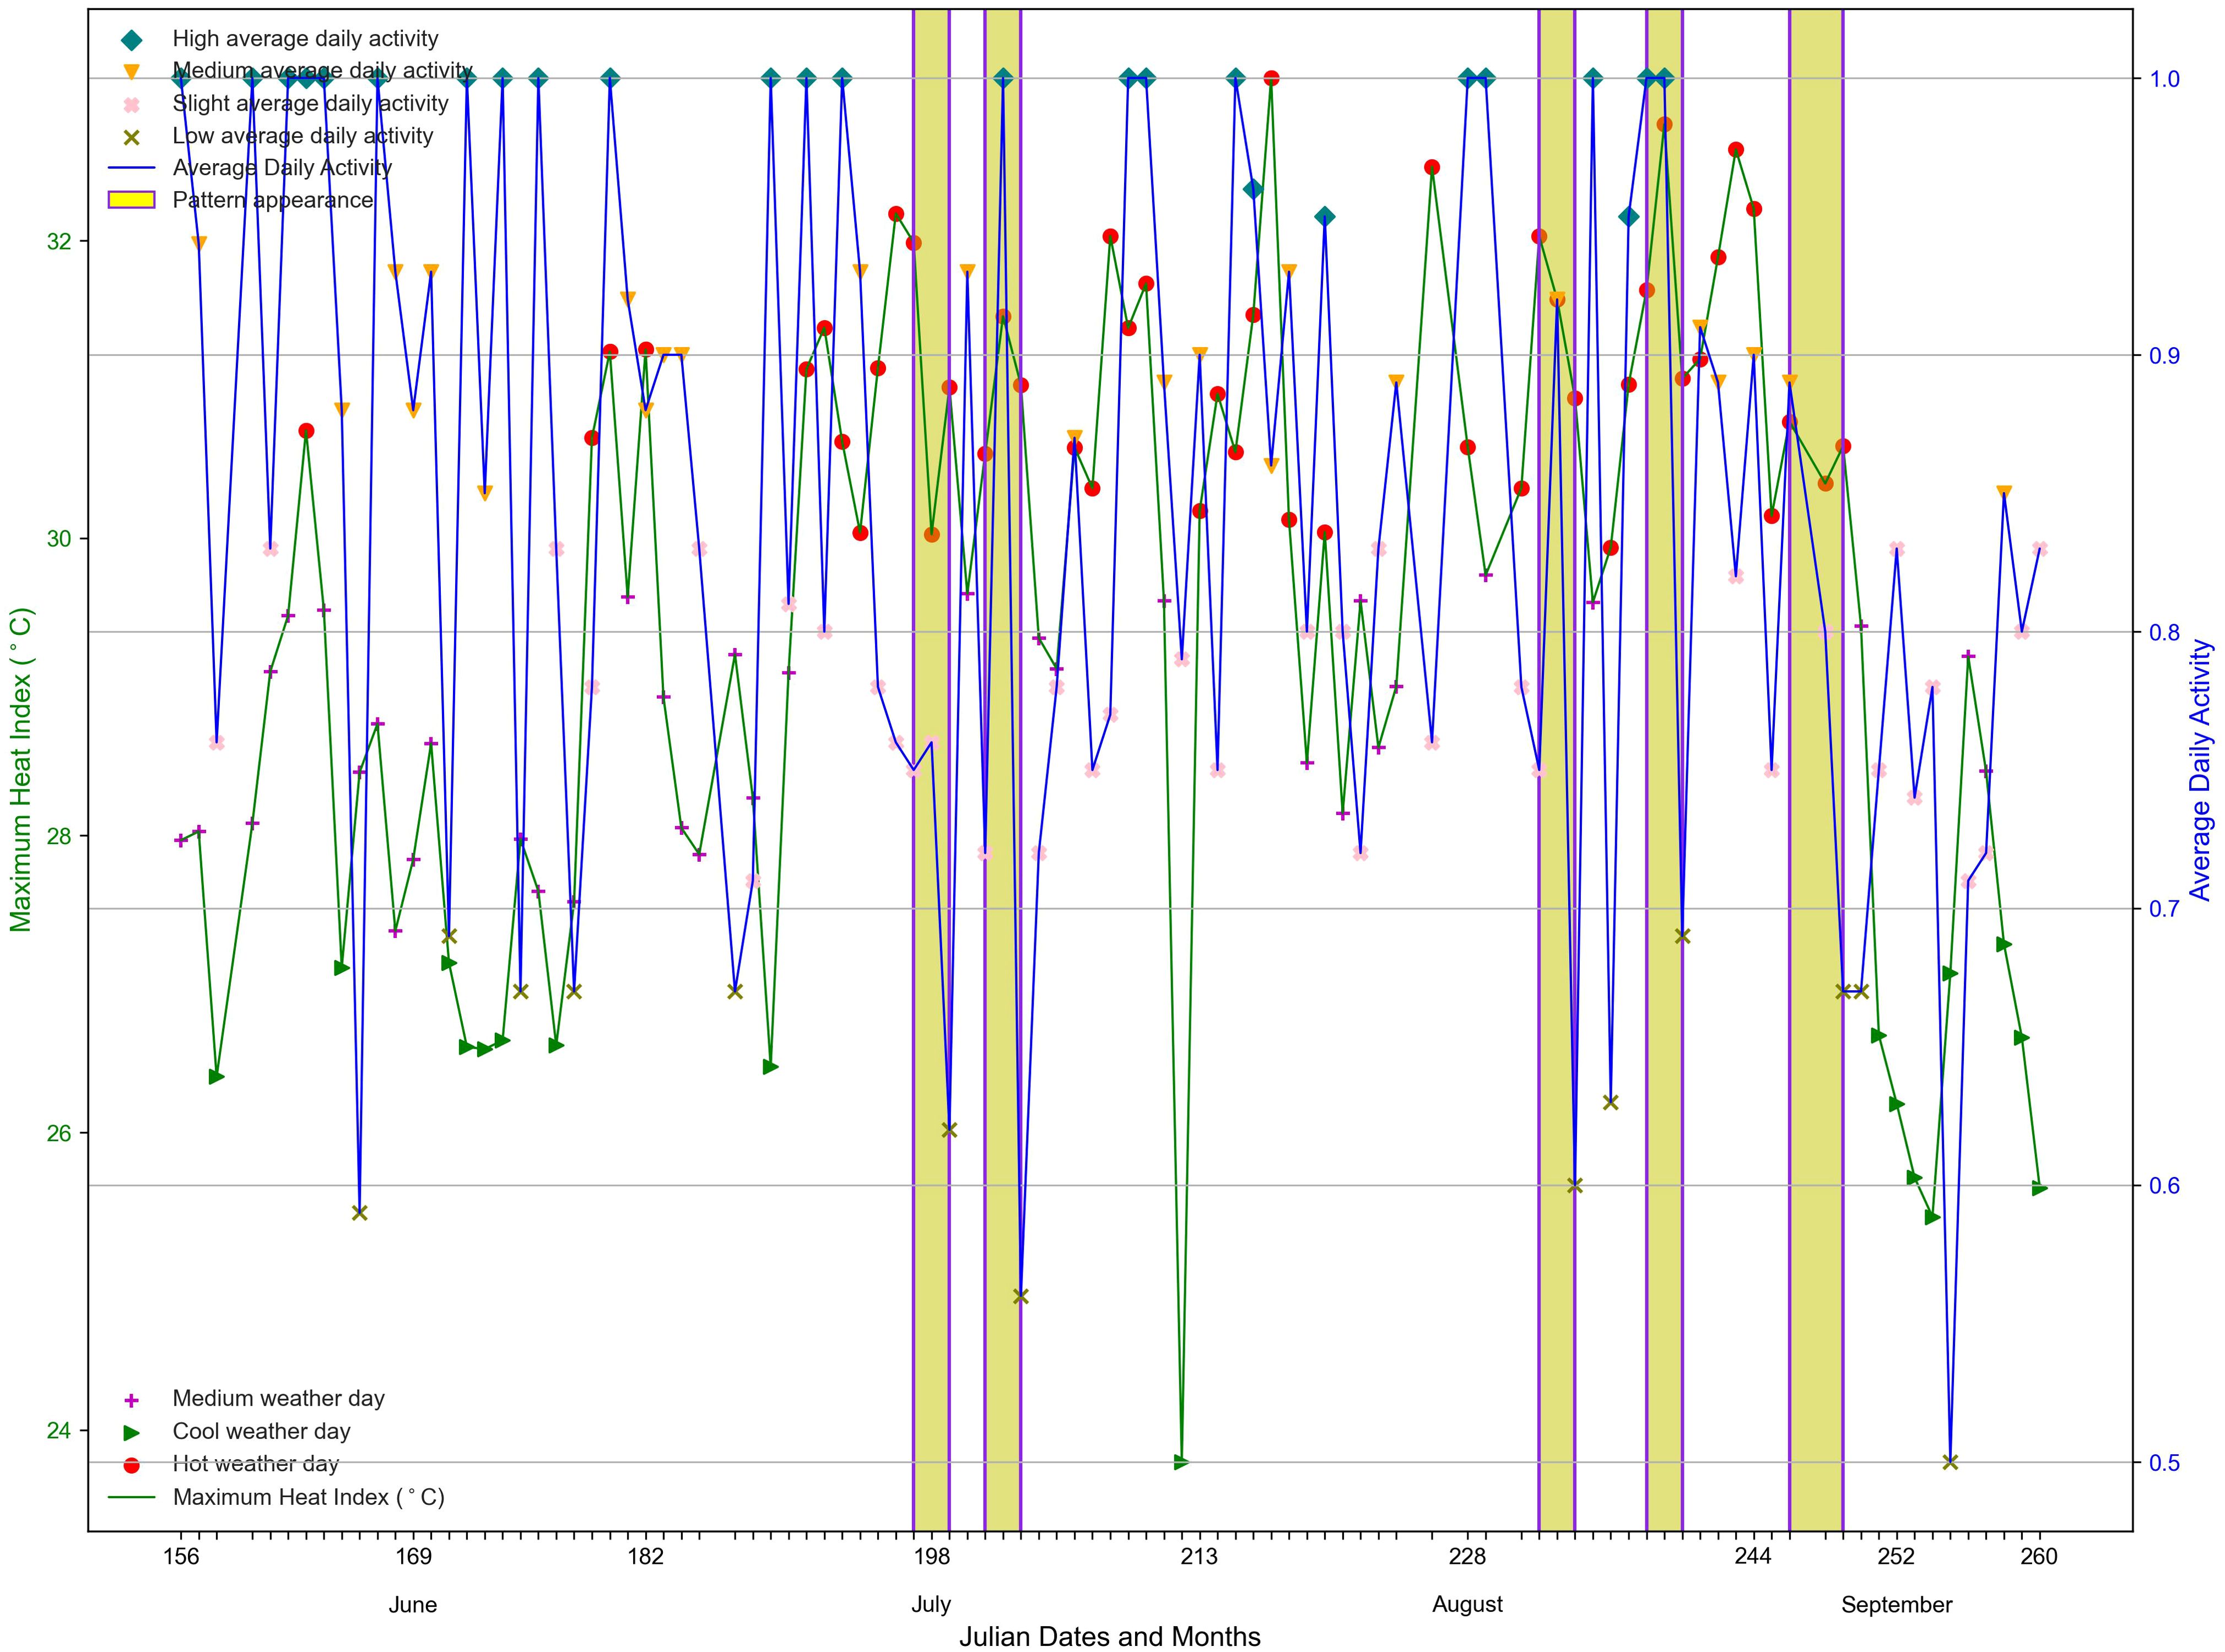2225x1652 pixels.
Task: Click the left y-axis tick label 26
Action: [x=59, y=1134]
